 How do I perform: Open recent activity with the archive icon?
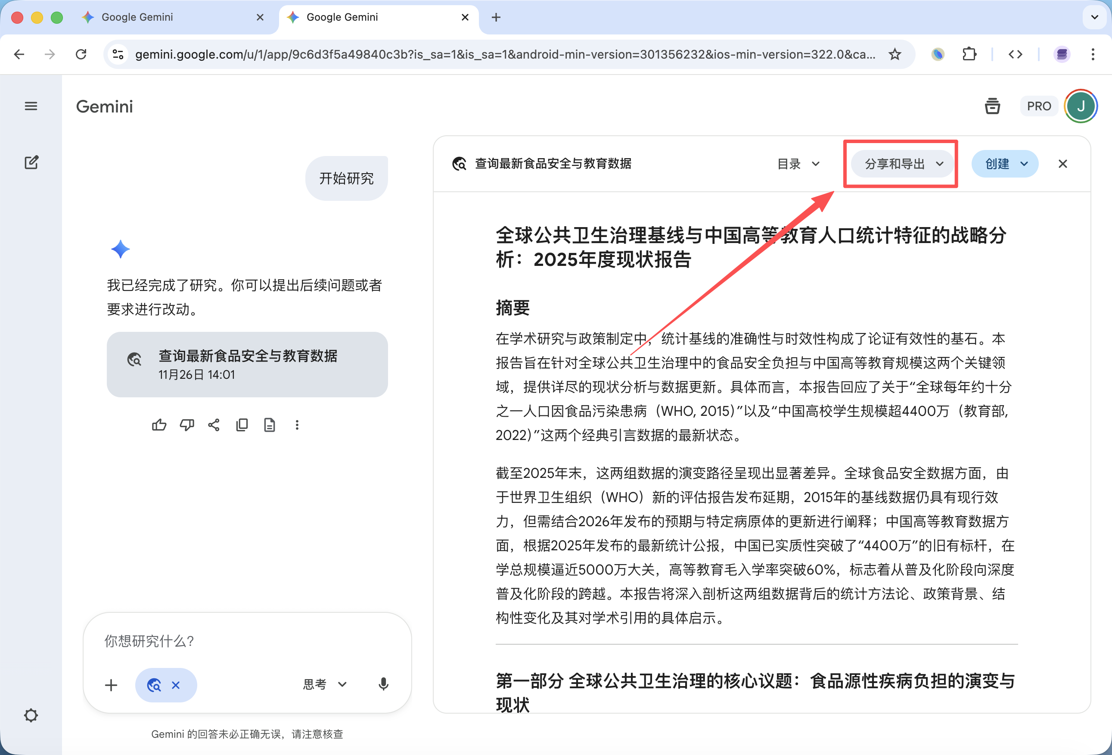click(993, 106)
